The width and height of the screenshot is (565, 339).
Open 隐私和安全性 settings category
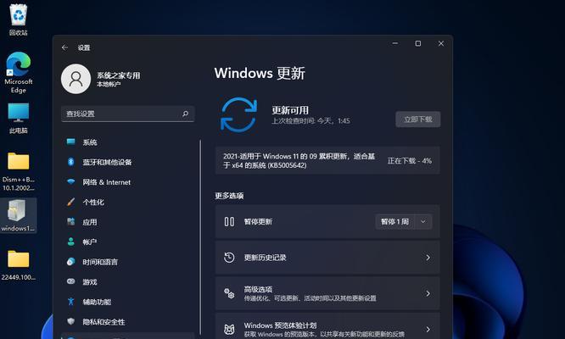[128, 322]
